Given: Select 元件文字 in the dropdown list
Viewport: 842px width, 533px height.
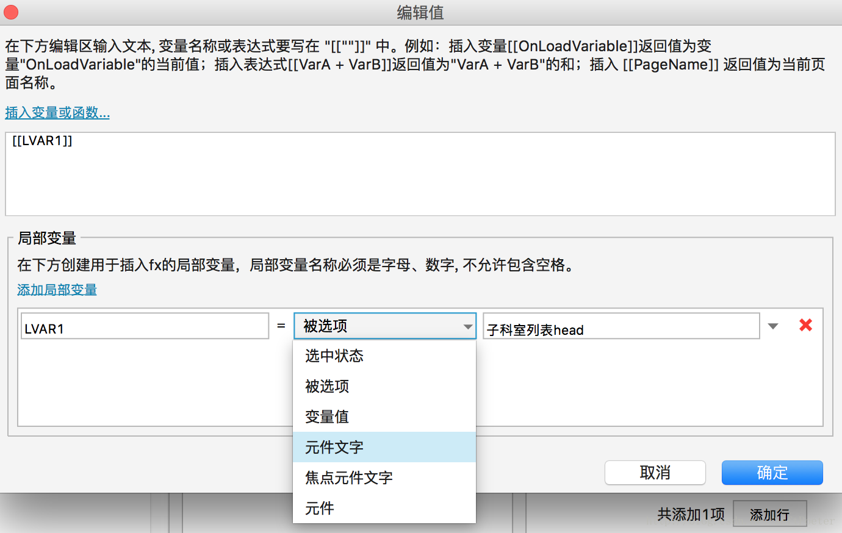Looking at the screenshot, I should 384,447.
